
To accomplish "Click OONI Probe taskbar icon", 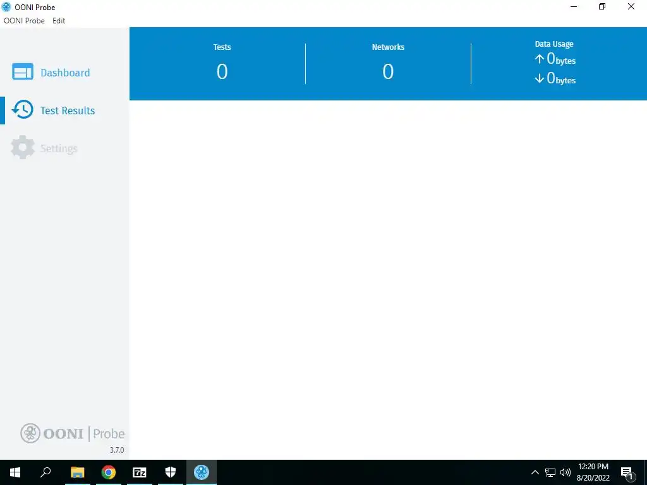I will click(202, 472).
